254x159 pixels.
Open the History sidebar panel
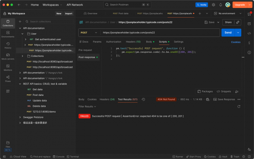8,45
